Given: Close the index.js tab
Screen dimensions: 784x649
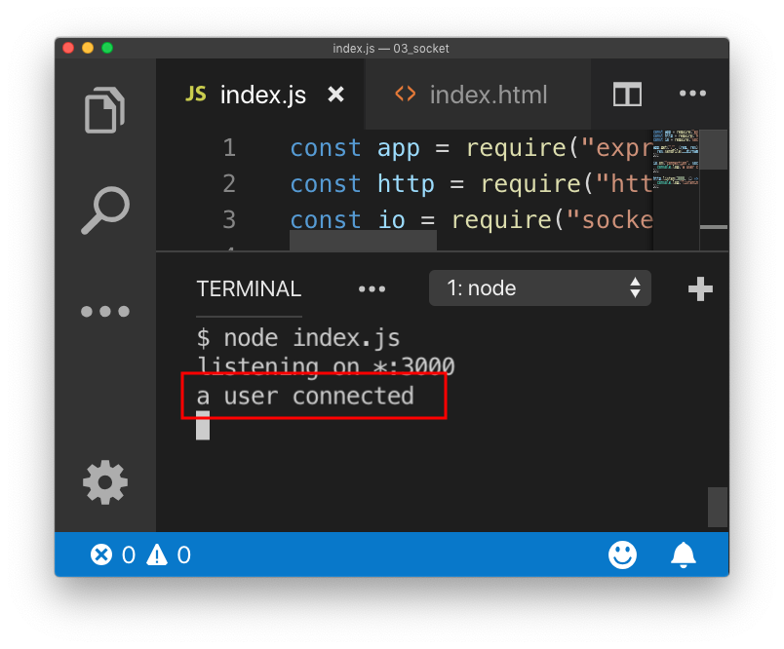Looking at the screenshot, I should (x=335, y=95).
